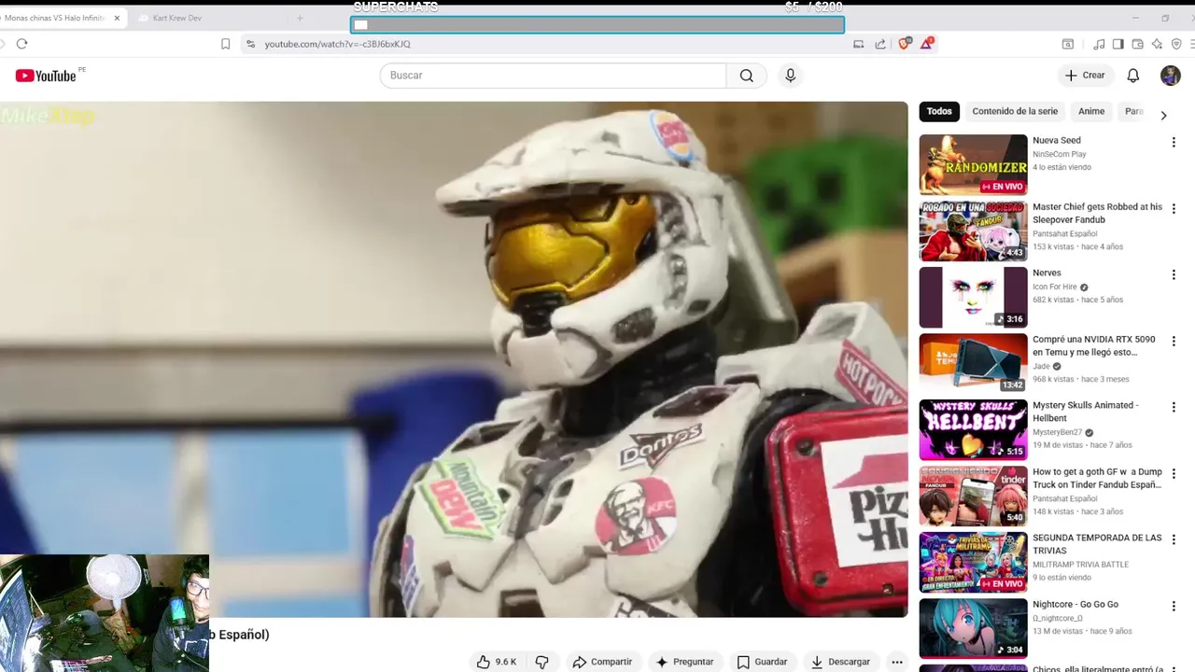Click the Compartir share button
Viewport: 1195px width, 672px height.
click(602, 662)
